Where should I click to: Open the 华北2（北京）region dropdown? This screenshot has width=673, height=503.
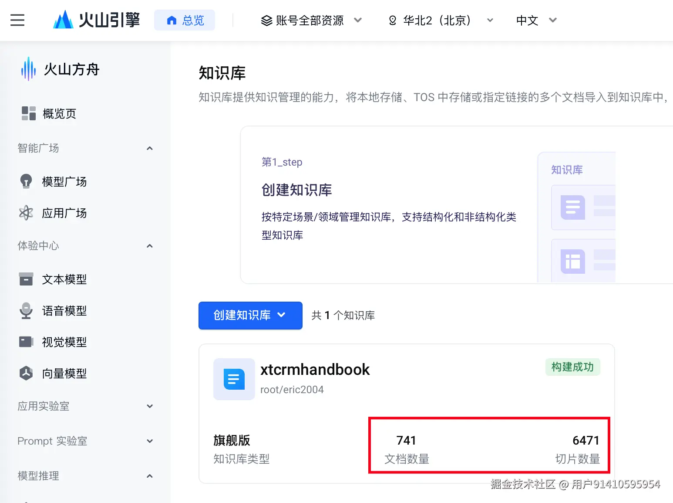point(441,20)
